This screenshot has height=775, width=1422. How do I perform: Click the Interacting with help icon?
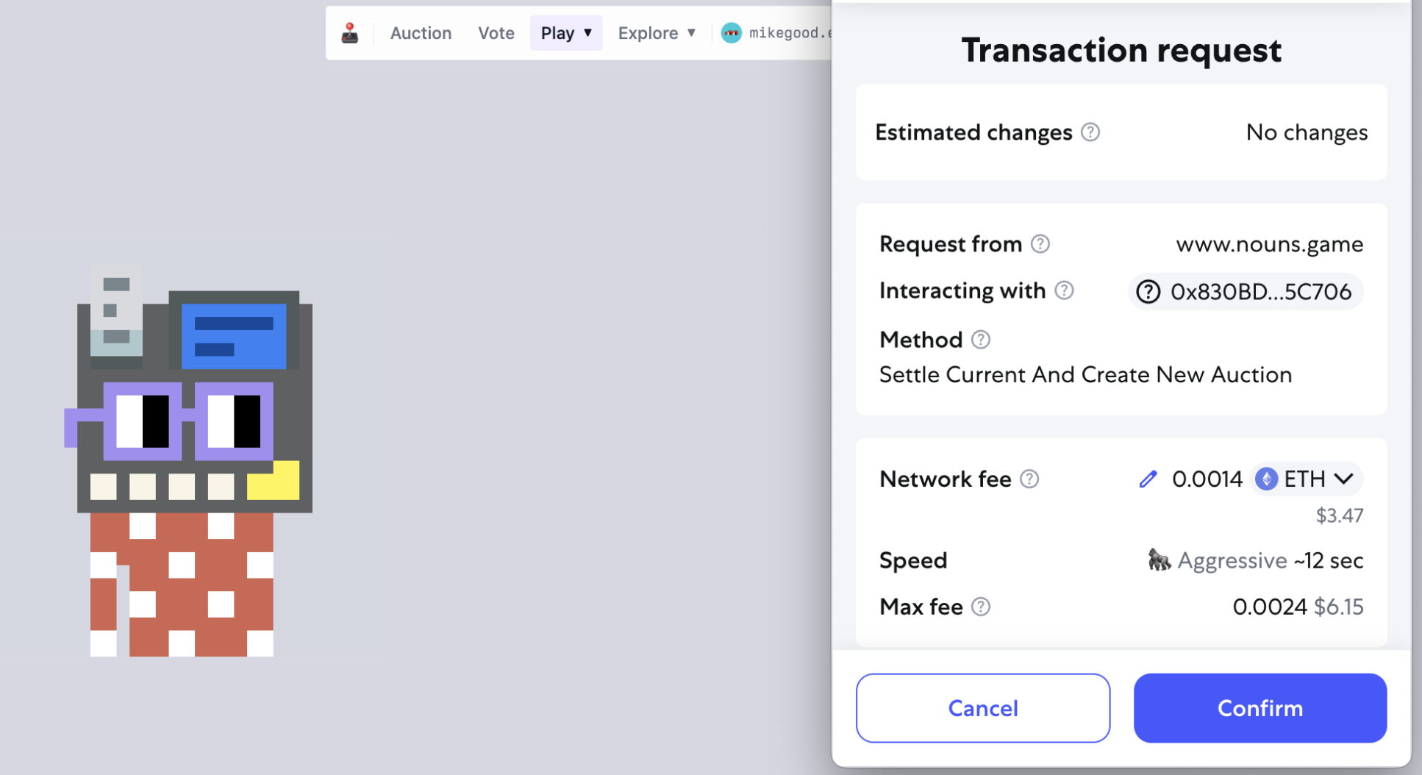(1064, 290)
